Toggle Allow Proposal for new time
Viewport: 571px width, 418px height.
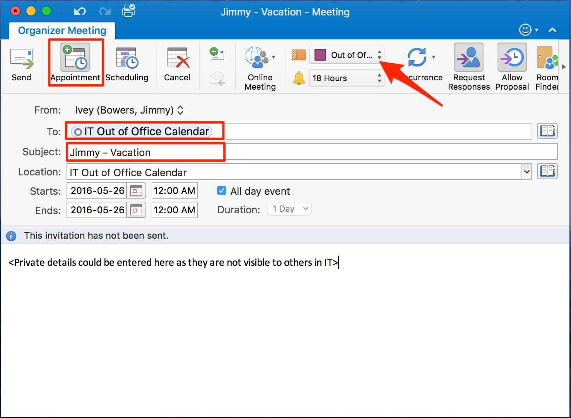(x=512, y=66)
